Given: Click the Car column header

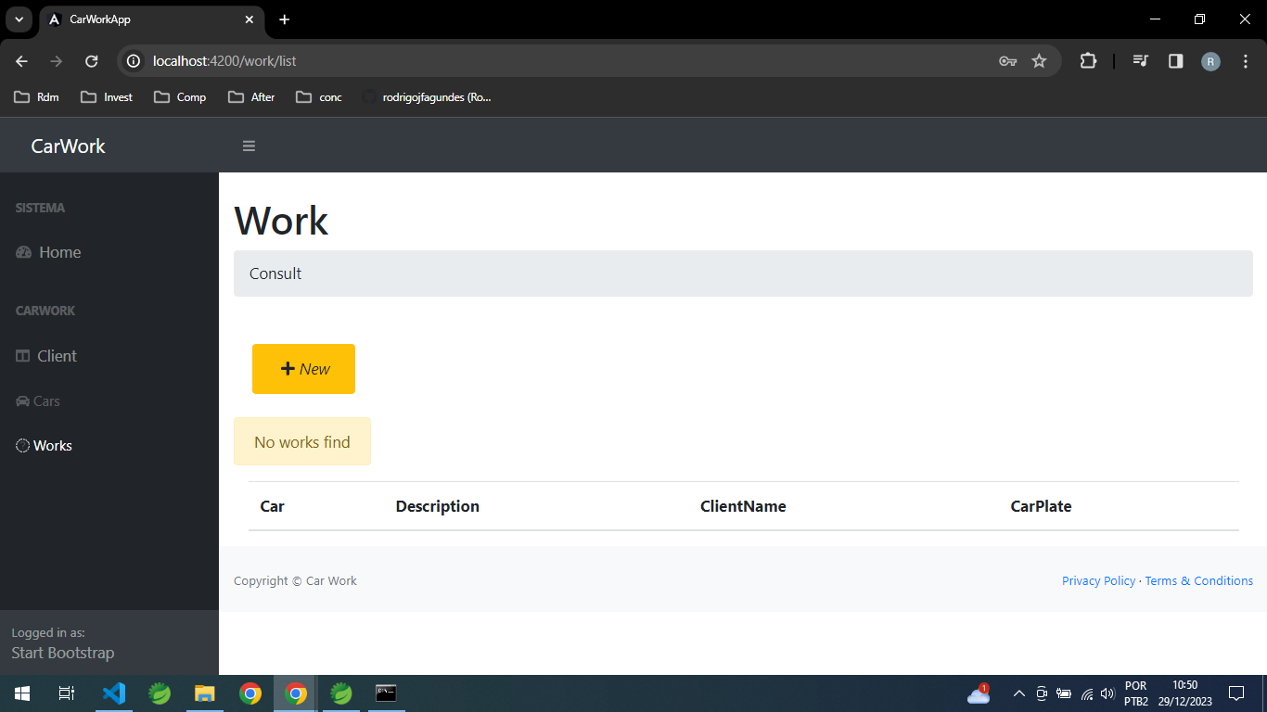Looking at the screenshot, I should tap(272, 506).
